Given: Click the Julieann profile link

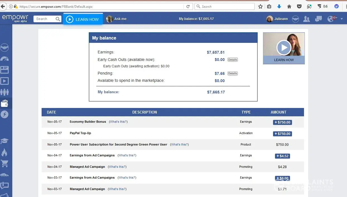Looking at the screenshot, I should pos(277,19).
